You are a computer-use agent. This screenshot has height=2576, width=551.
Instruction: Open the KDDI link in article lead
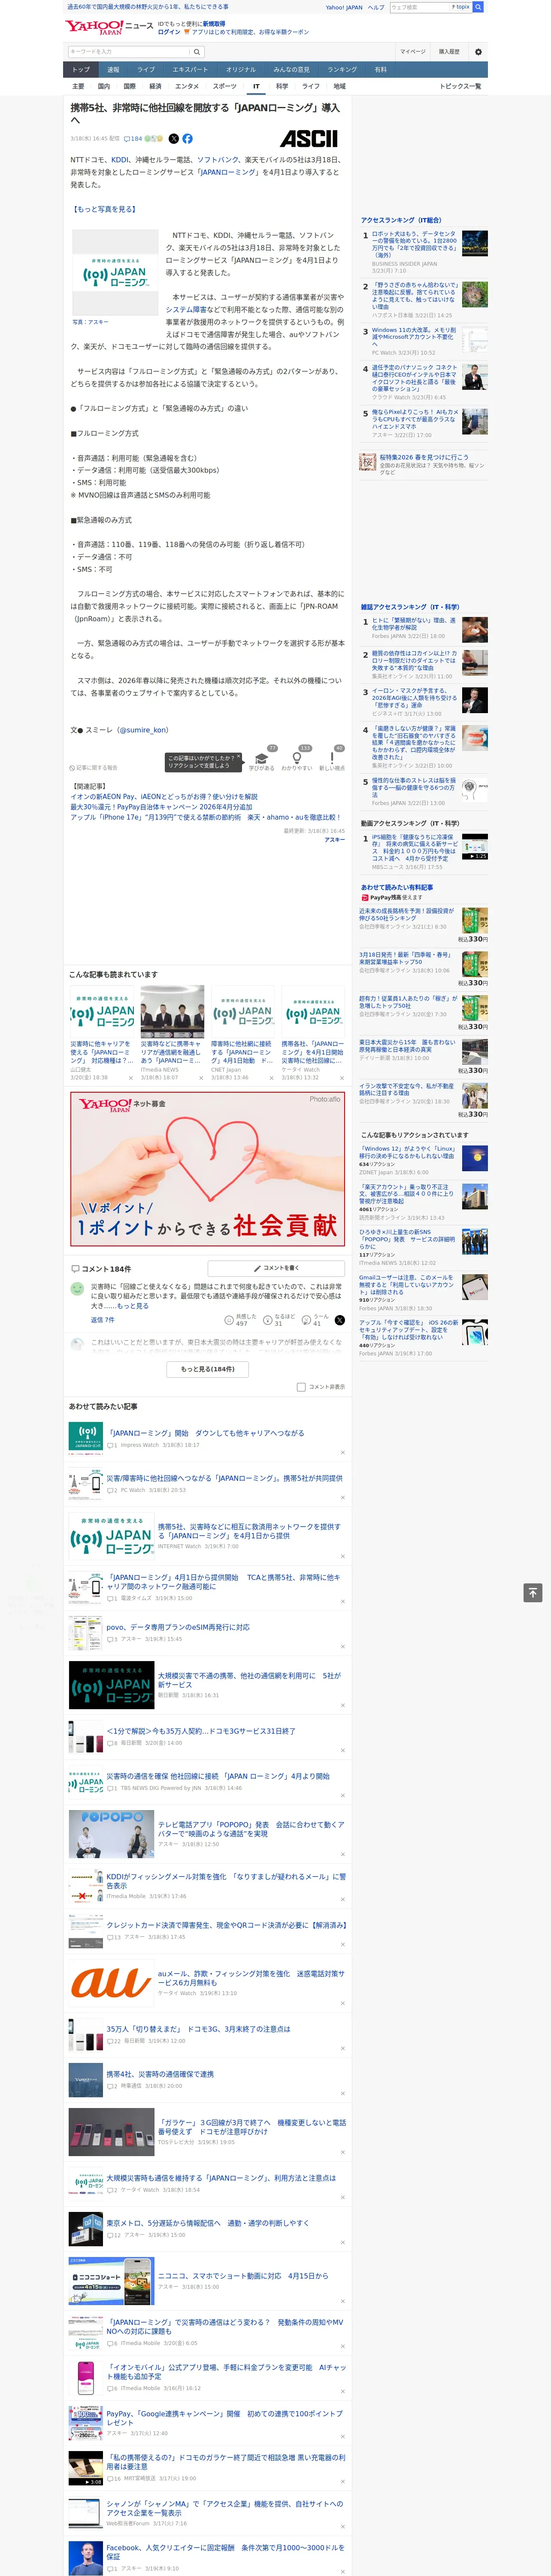(120, 160)
